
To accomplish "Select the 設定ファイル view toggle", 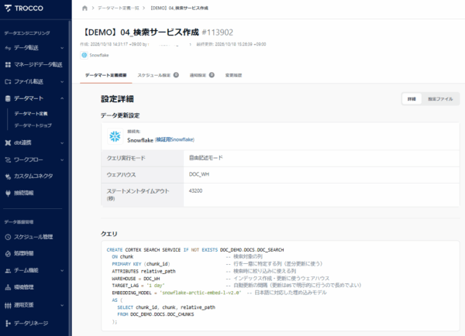I will (440, 99).
